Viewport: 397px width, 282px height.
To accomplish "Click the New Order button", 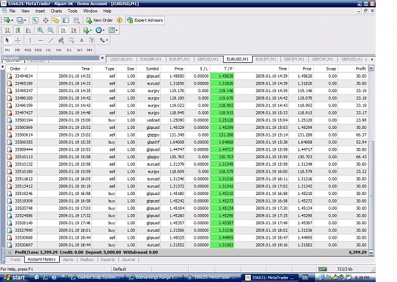I will tap(100, 20).
